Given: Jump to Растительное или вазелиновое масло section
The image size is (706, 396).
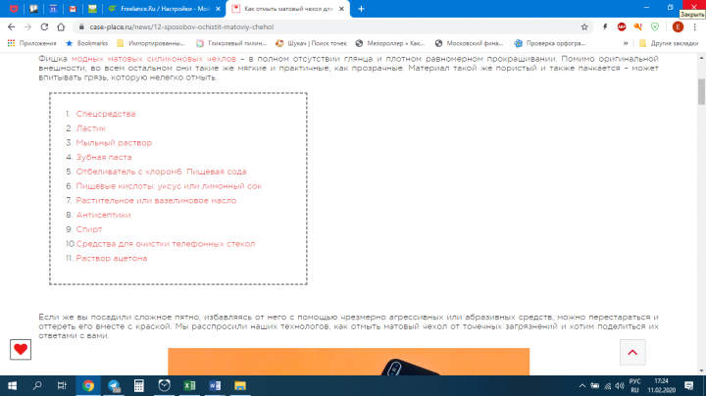Looking at the screenshot, I should (x=156, y=200).
